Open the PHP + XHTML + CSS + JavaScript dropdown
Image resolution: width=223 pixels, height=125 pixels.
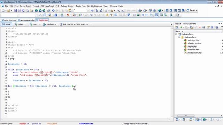click(75, 24)
